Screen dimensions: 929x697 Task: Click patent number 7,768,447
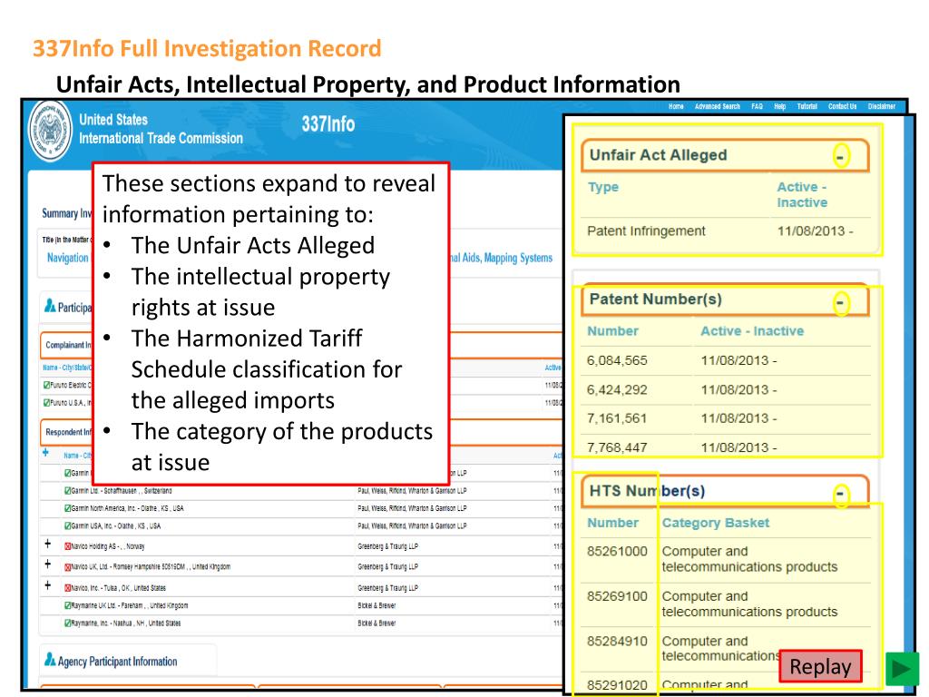pos(617,447)
